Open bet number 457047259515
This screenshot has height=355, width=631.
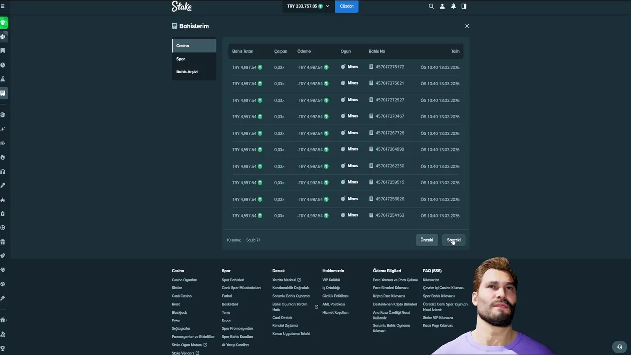[x=389, y=182]
